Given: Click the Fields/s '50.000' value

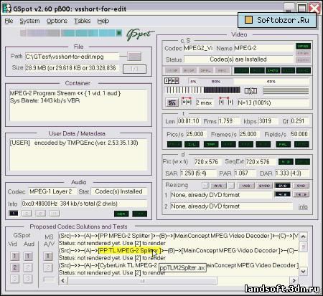Looking at the screenshot, I should coord(300,134).
